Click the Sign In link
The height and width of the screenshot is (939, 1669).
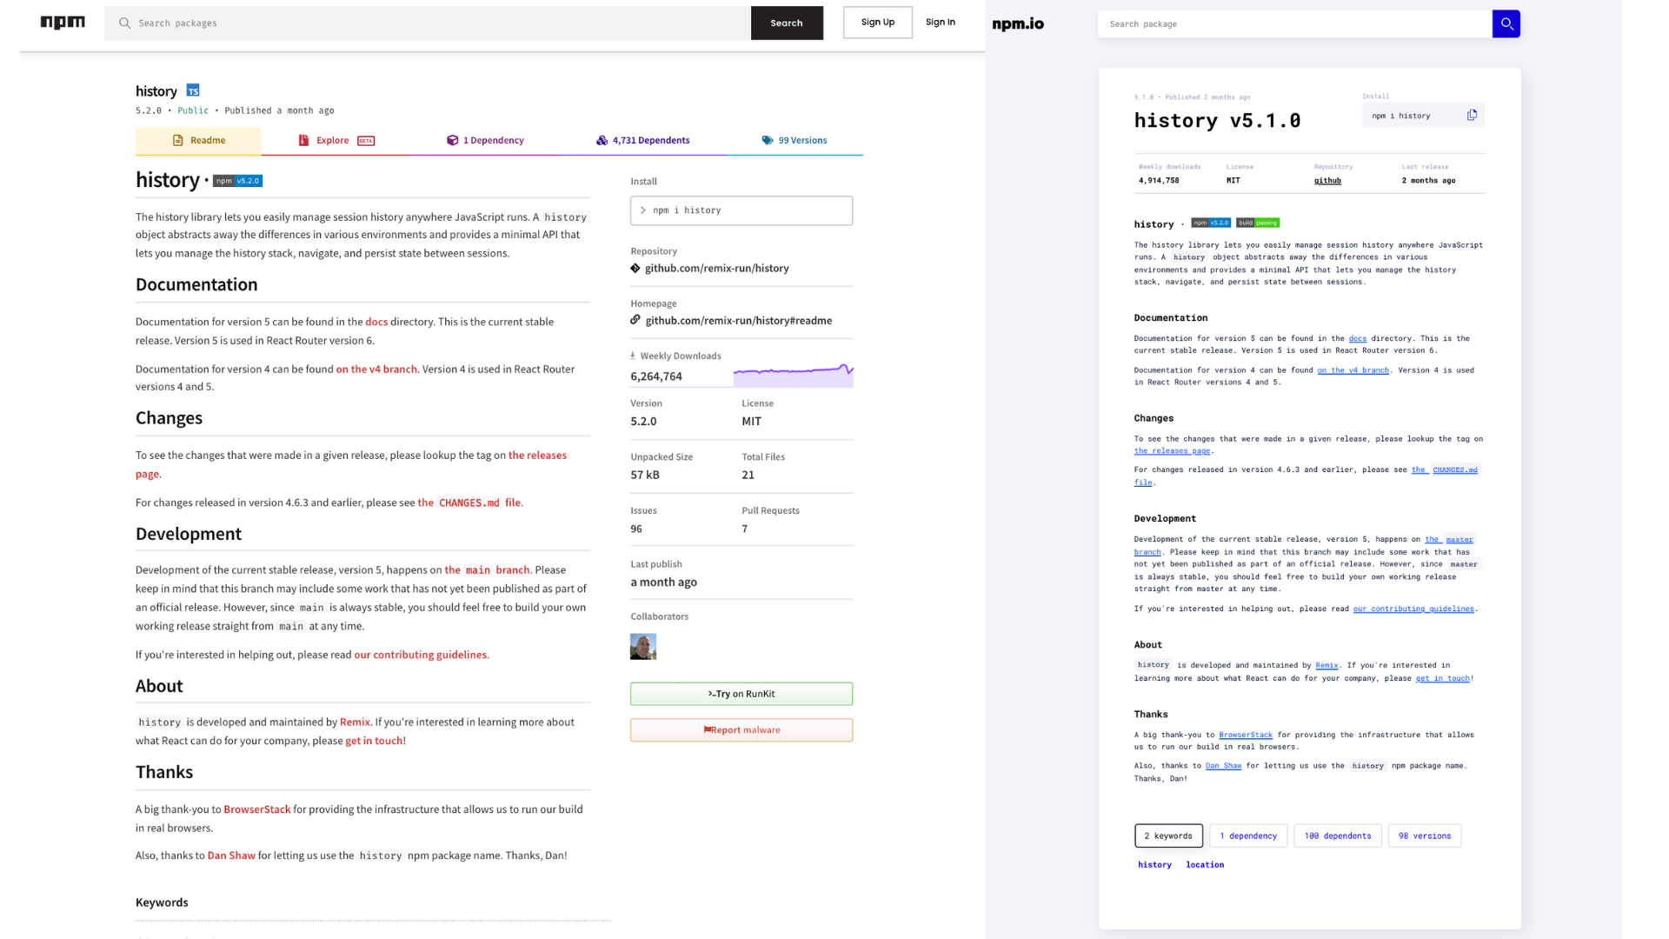(941, 22)
